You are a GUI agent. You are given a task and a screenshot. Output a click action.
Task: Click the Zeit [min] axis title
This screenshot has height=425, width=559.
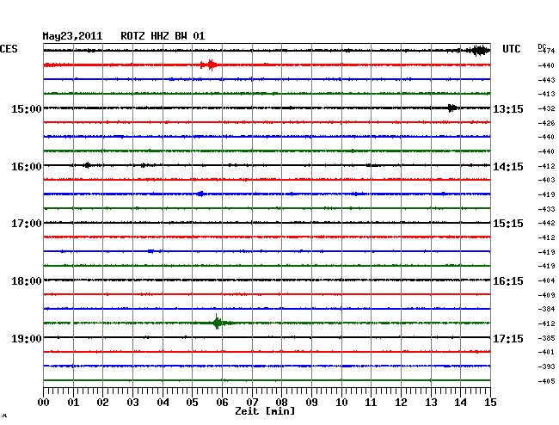[x=265, y=411]
